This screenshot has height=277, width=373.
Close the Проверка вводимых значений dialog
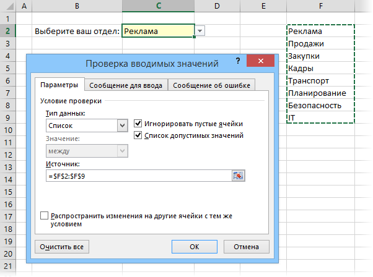(260, 62)
